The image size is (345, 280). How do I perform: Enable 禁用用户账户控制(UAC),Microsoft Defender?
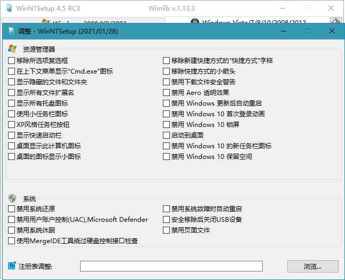11,219
